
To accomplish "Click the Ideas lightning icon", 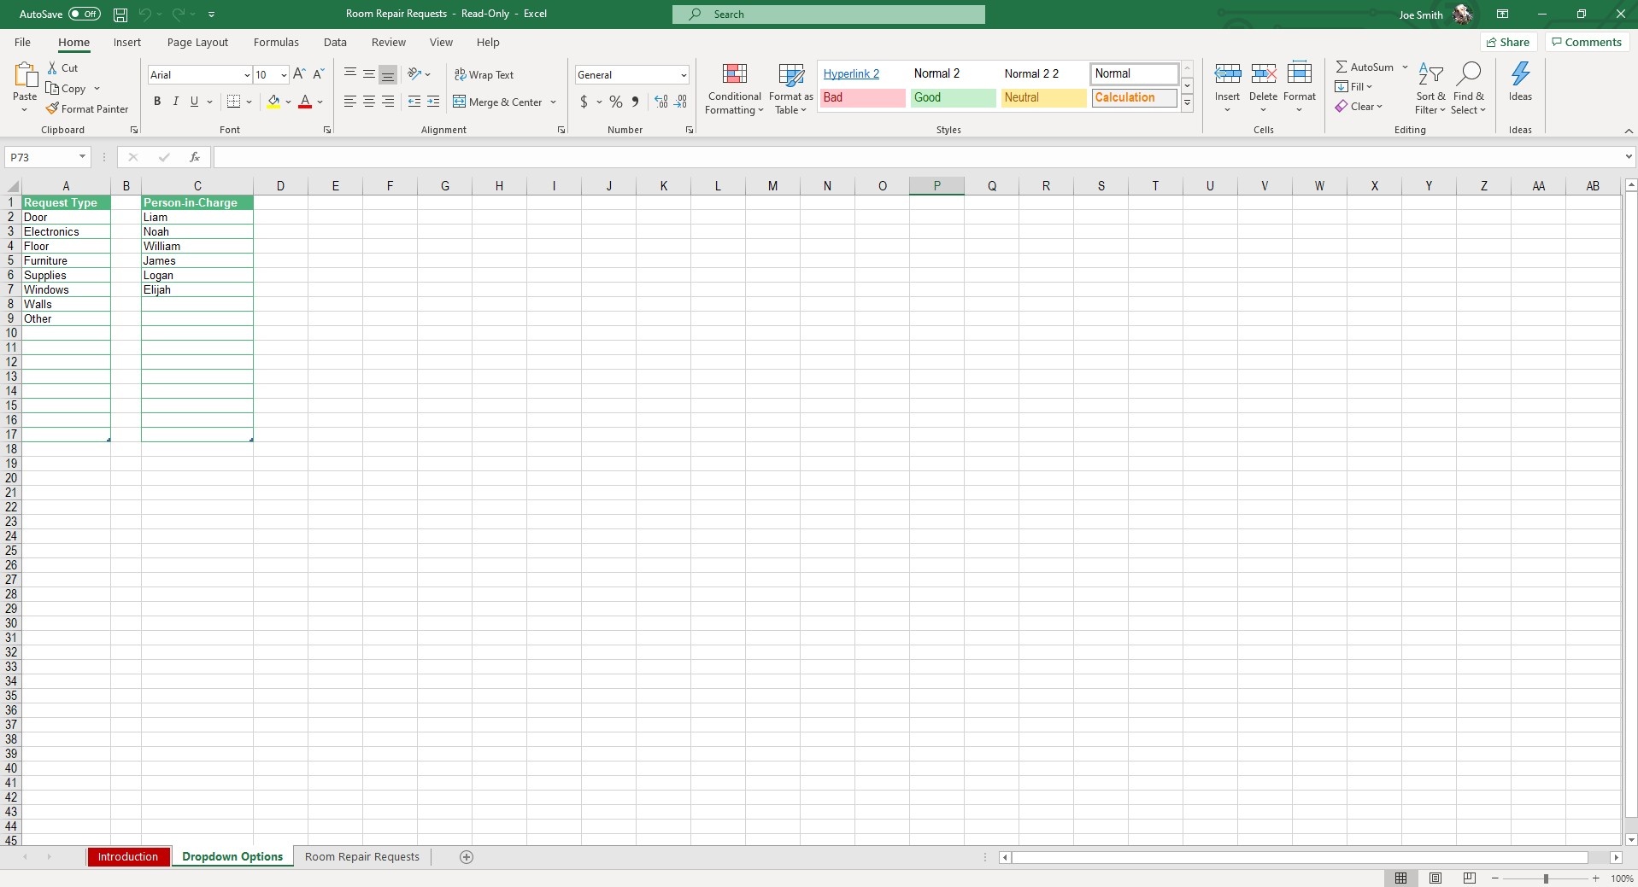I will 1520,73.
